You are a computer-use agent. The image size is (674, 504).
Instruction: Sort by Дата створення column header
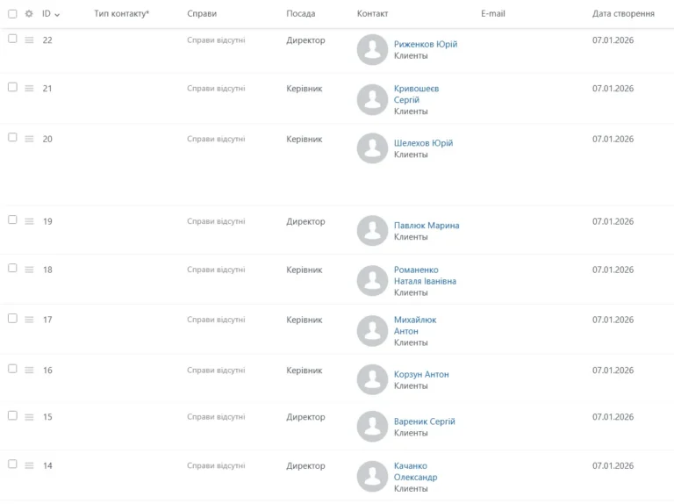tap(623, 14)
